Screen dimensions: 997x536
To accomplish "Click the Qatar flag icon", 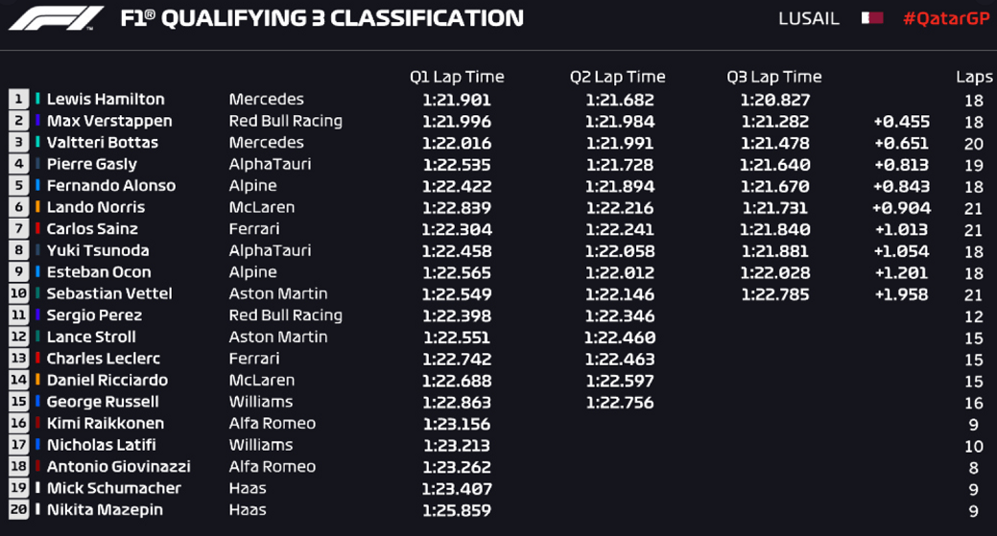I will (x=871, y=18).
